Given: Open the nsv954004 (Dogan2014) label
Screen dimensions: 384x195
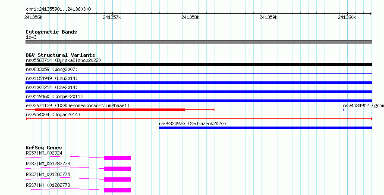Looking at the screenshot, I should (x=53, y=115).
